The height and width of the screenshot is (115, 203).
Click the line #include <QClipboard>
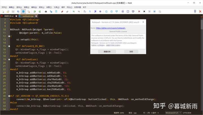pos(24,23)
